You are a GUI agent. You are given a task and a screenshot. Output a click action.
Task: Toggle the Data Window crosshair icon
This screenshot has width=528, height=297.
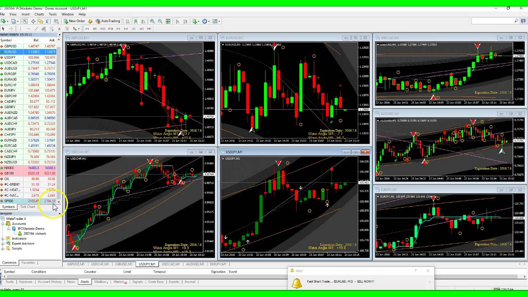(x=33, y=21)
